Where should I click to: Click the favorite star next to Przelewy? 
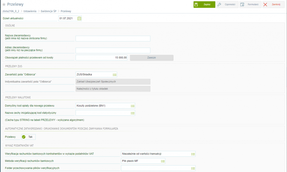(4, 4)
